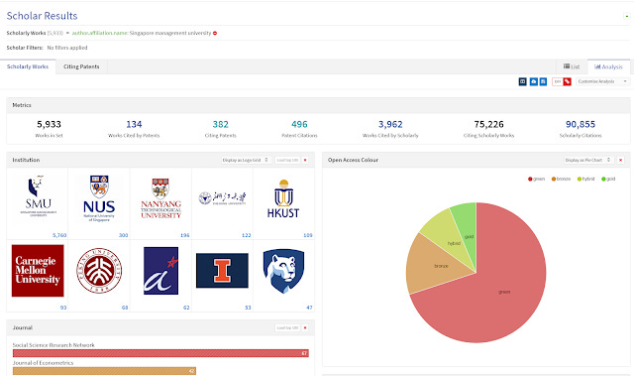This screenshot has height=376, width=634.
Task: Close the Institution panel
Action: tap(305, 161)
